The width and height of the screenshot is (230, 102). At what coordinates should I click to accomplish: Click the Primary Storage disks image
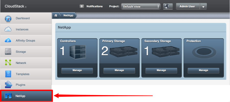[x=124, y=51]
